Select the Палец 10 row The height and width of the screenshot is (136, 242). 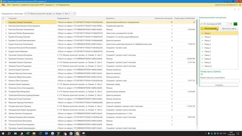219,66
